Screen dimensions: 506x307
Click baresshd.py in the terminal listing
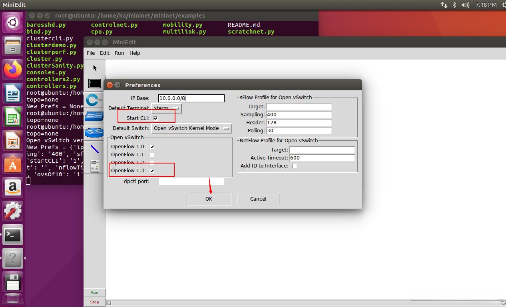(46, 25)
